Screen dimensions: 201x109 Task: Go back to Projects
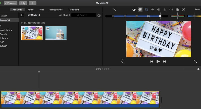11,3
